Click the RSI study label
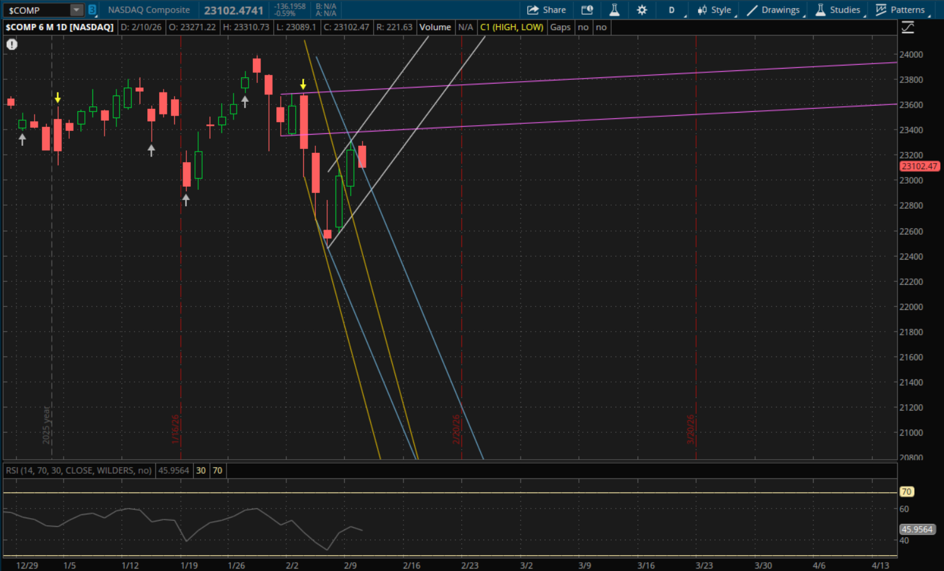 [x=79, y=470]
